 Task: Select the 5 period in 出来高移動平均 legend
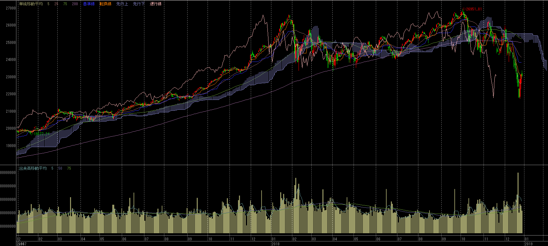pyautogui.click(x=52, y=168)
